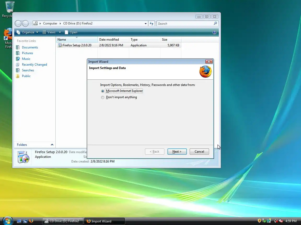Launch Firefox from quick launch bar

(31, 221)
